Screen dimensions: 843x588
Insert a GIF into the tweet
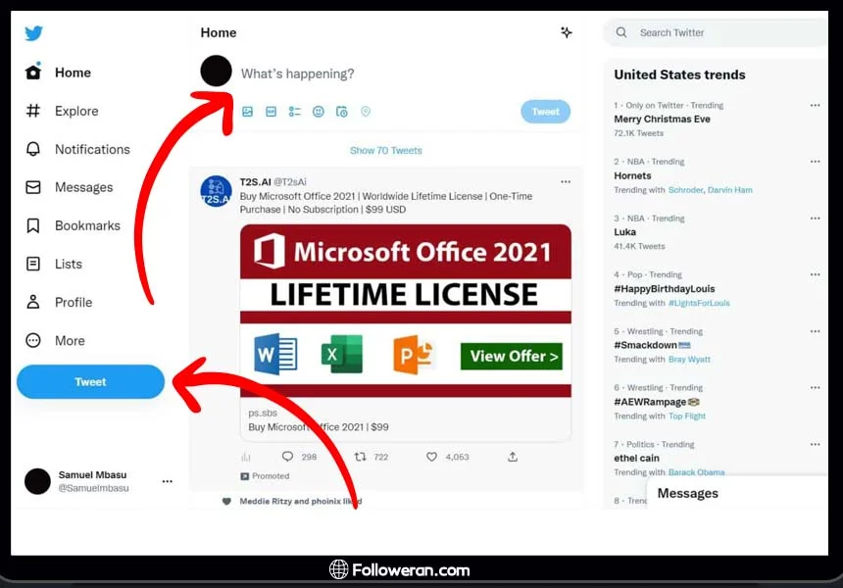click(272, 112)
